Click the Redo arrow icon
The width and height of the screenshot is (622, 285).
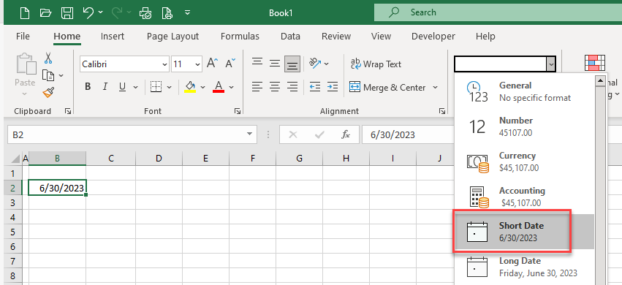click(118, 12)
